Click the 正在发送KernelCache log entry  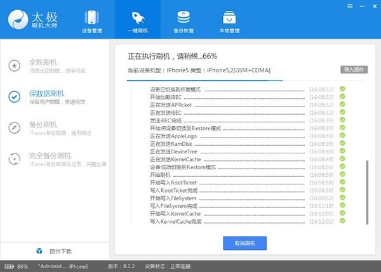[175, 159]
